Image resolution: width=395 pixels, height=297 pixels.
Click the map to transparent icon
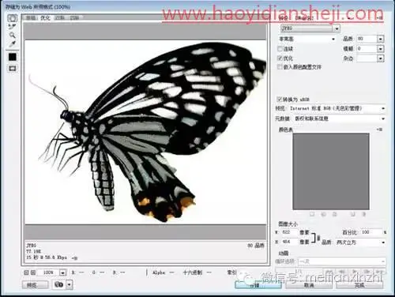(x=312, y=214)
